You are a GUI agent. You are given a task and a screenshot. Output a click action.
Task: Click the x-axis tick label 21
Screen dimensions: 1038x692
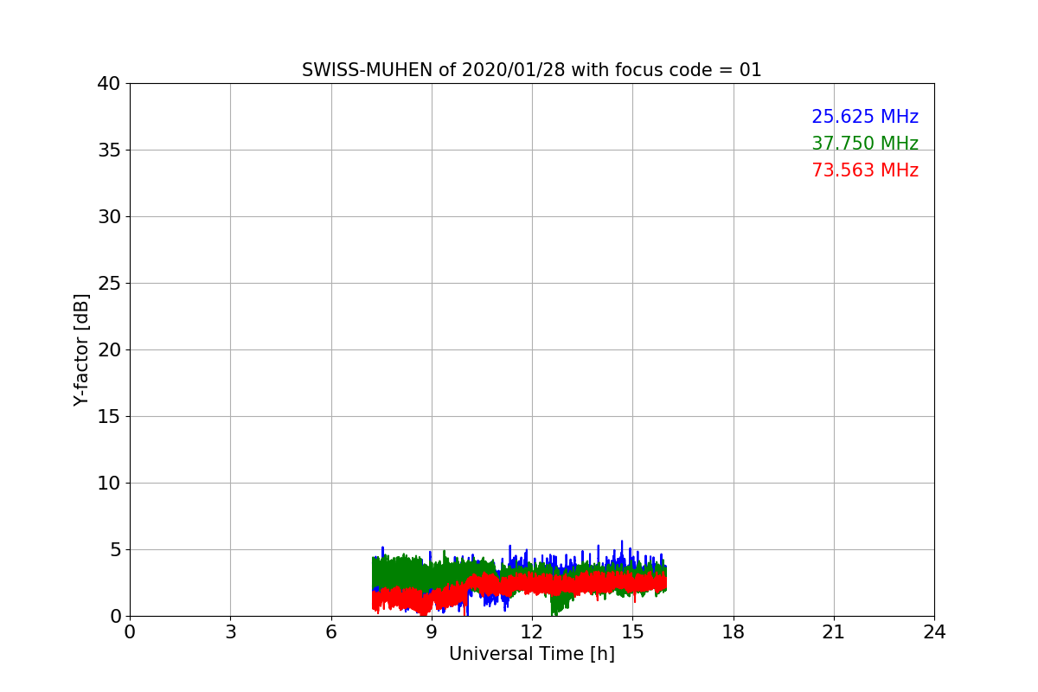(834, 632)
